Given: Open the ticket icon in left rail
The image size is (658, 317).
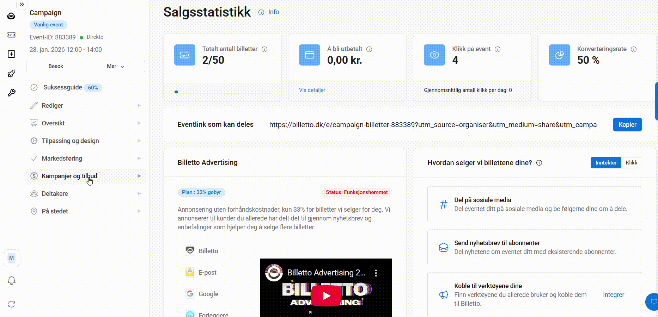Looking at the screenshot, I should [11, 35].
